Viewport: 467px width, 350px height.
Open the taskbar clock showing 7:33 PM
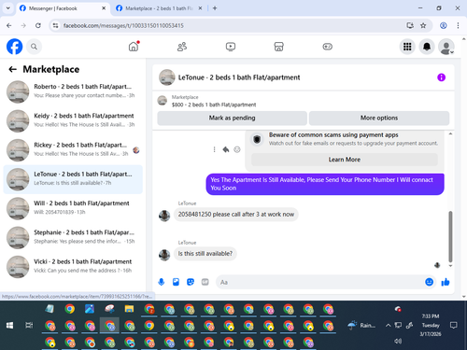(x=431, y=325)
